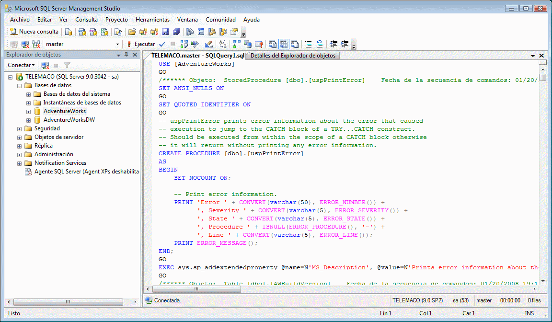This screenshot has width=552, height=322.
Task: Switch to Results to Grid
Action: pos(284,44)
